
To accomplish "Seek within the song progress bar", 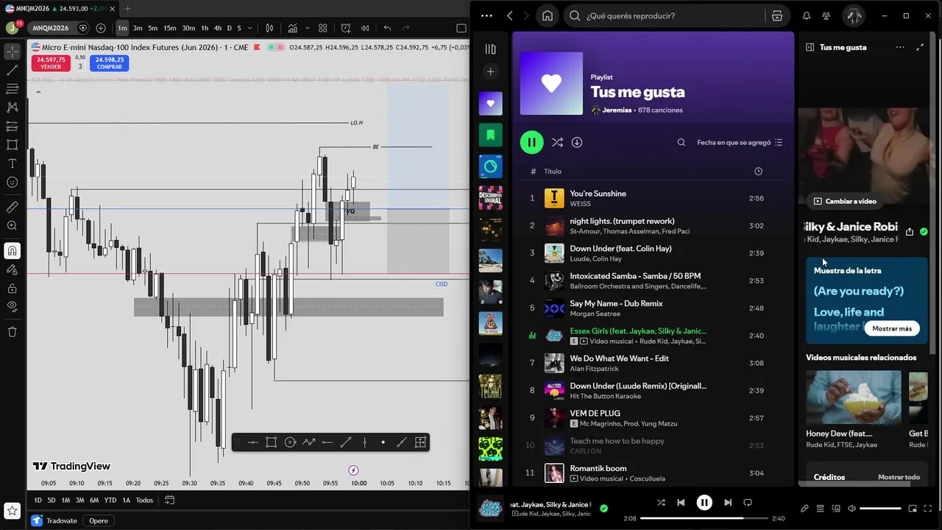I will pos(704,518).
